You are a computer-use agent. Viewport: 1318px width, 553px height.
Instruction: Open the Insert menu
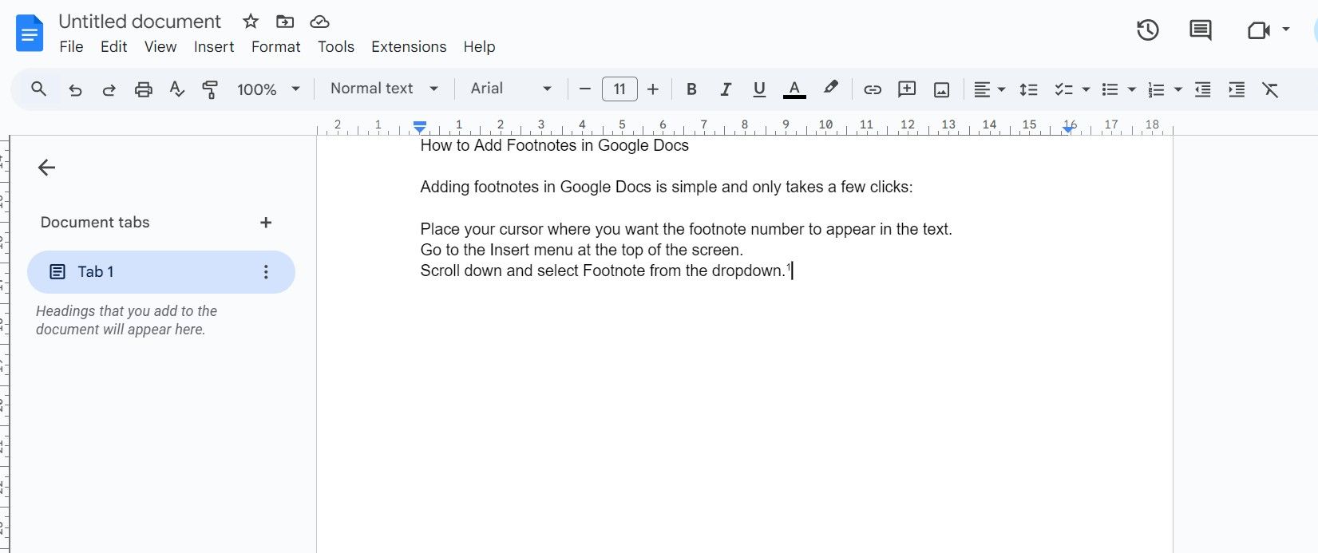pyautogui.click(x=214, y=47)
